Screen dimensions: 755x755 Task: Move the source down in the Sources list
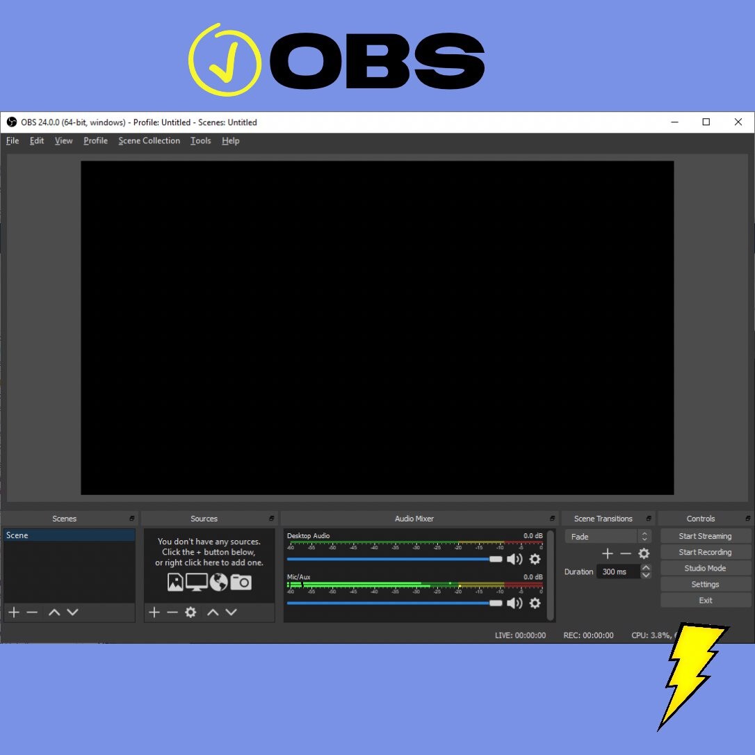pyautogui.click(x=231, y=612)
